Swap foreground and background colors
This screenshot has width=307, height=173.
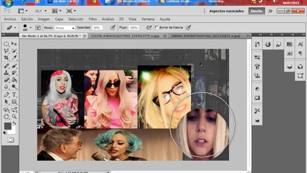pyautogui.click(x=14, y=124)
